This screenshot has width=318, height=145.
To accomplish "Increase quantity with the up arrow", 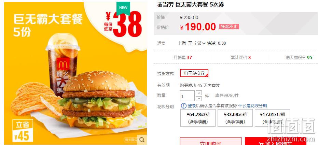I will 199,93.
